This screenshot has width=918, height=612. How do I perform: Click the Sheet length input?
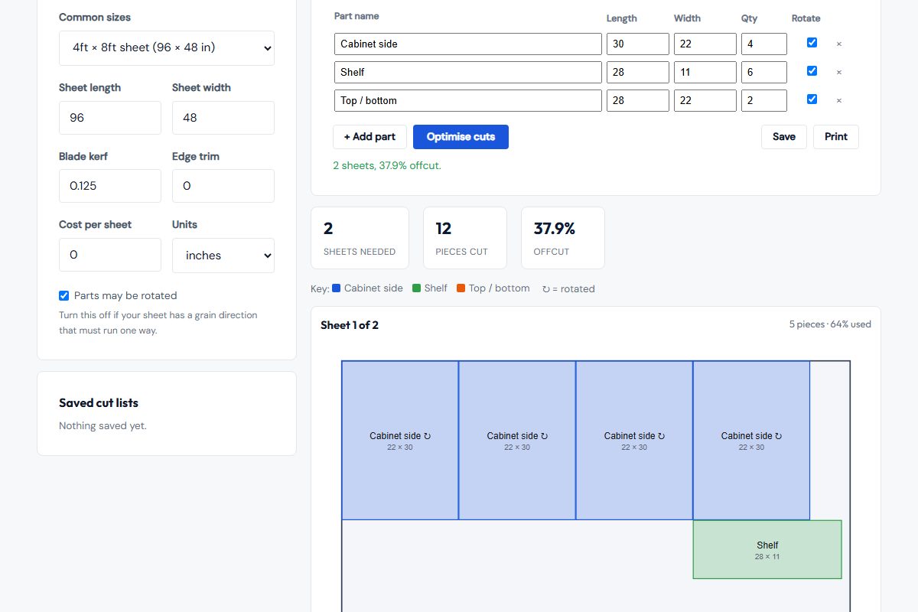tap(110, 118)
